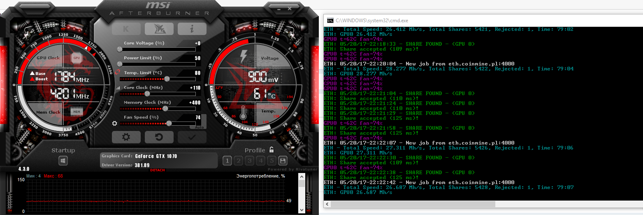Image resolution: width=643 pixels, height=215 pixels.
Task: Click the monitoring graph scrollbar up arrow
Action: [x=302, y=176]
